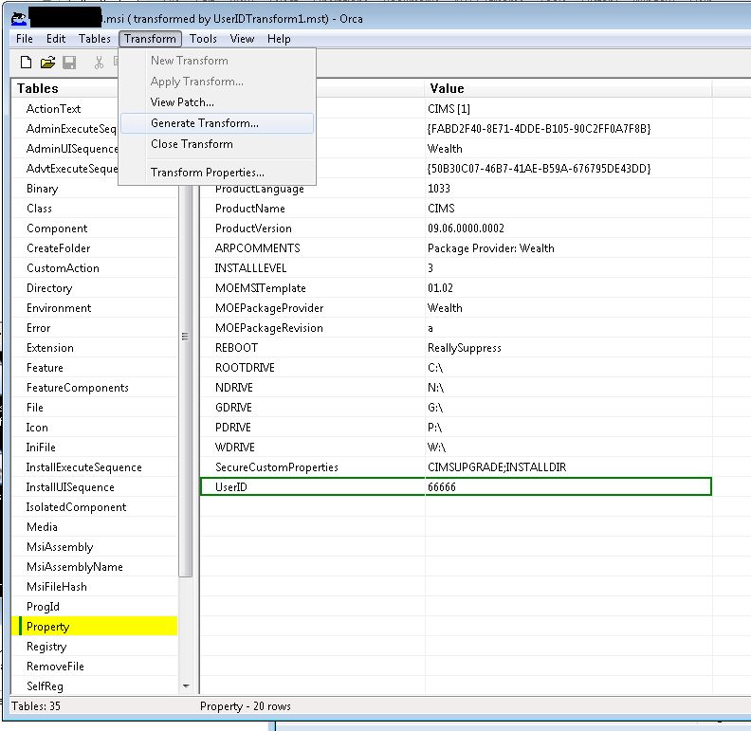Open the Edit menu
This screenshot has height=731, width=751.
pyautogui.click(x=56, y=39)
